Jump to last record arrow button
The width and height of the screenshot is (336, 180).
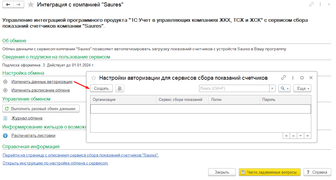pyautogui.click(x=307, y=136)
